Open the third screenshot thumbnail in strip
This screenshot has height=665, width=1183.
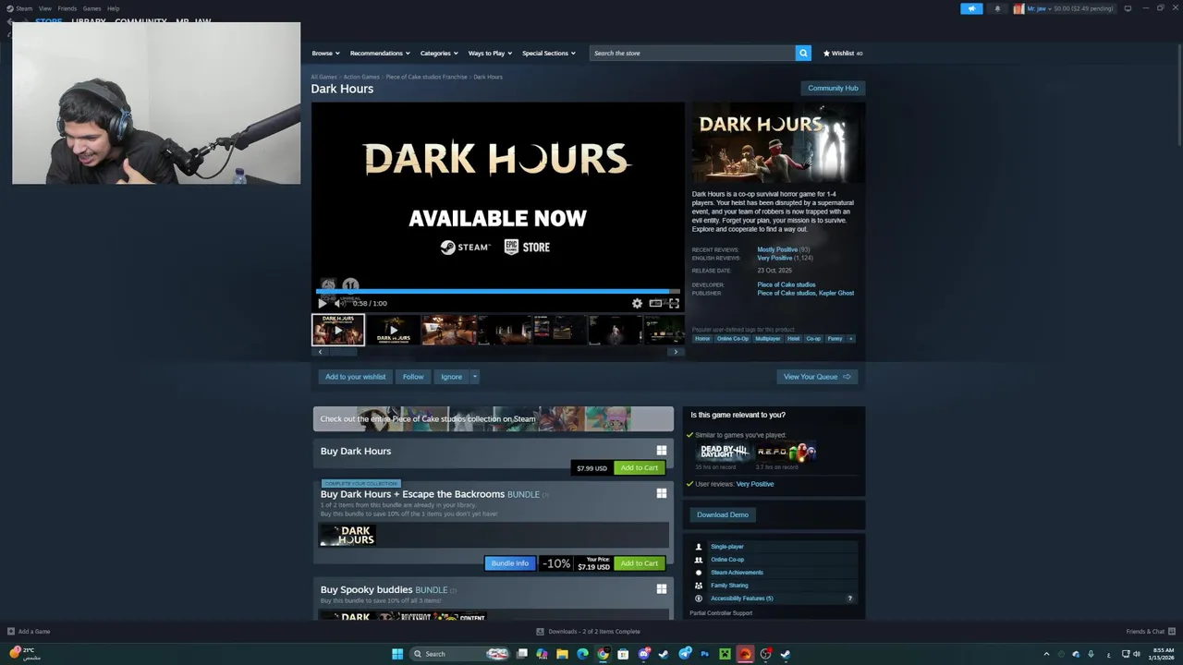coord(448,330)
